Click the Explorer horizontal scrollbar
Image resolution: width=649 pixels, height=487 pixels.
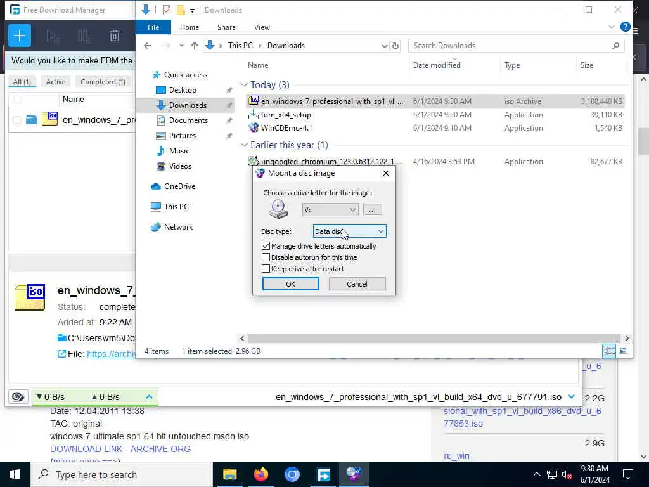(434, 338)
